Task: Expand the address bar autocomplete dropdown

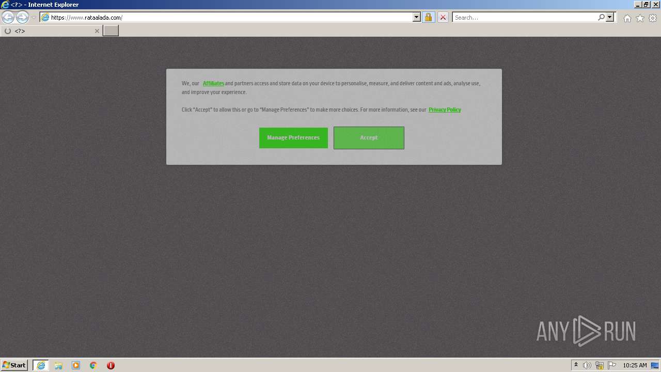Action: coord(417,18)
